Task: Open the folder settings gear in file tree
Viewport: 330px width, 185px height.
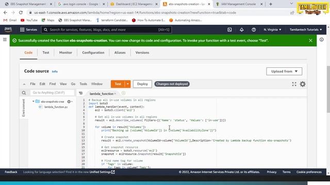Action: [x=70, y=102]
